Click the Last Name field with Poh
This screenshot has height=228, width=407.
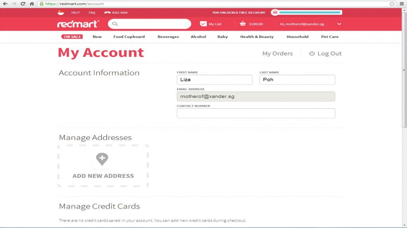(x=297, y=80)
